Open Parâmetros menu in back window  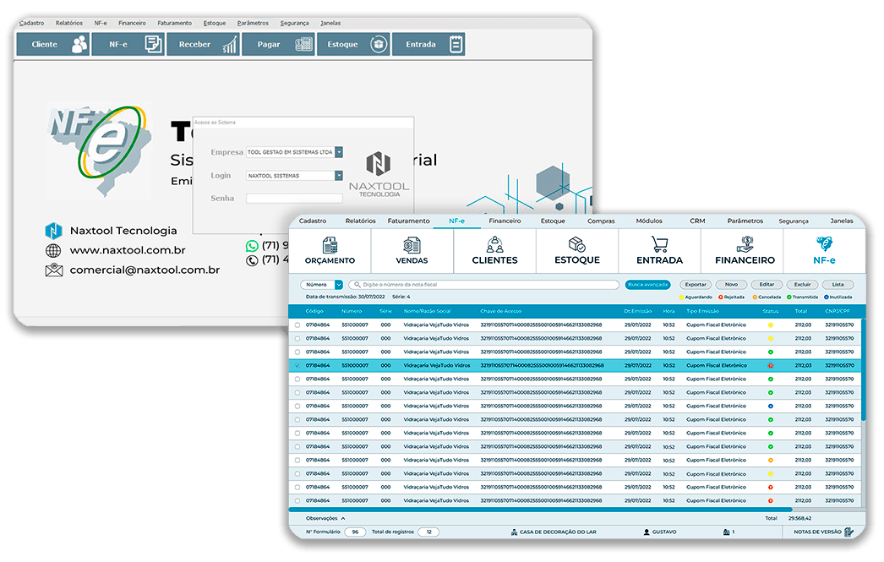coord(253,23)
